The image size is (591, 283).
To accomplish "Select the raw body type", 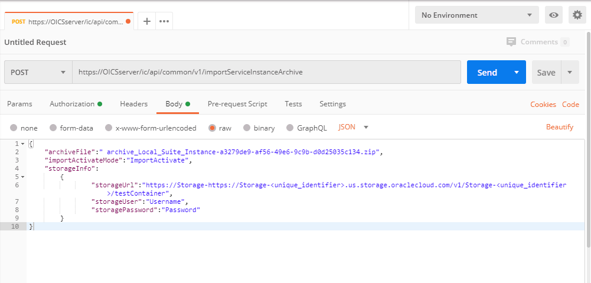I will (212, 128).
